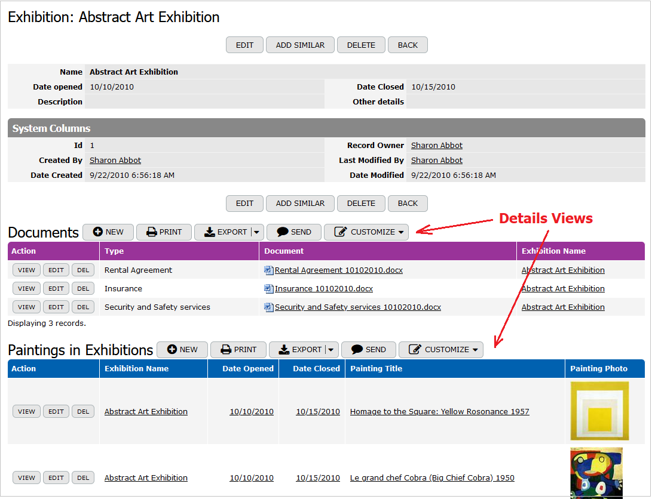Open the Record Owner Sharon Abbot link
Image resolution: width=652 pixels, height=499 pixels.
pyautogui.click(x=437, y=145)
